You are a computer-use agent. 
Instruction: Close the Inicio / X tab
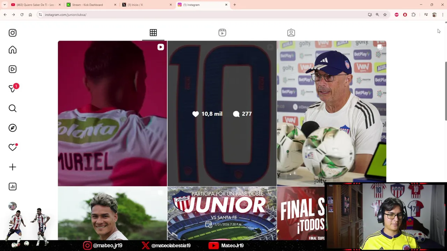coord(171,5)
